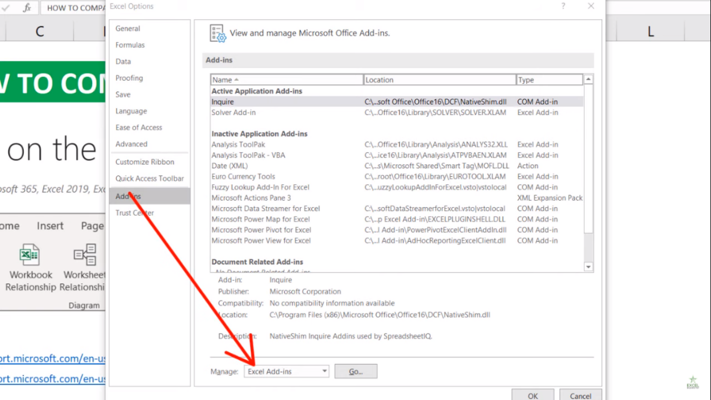Click OK in Excel Options
The image size is (711, 400).
click(533, 395)
